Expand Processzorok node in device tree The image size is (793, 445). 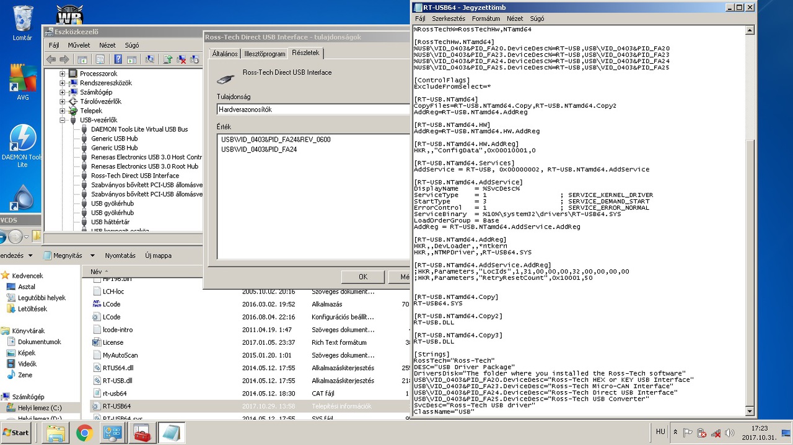(62, 74)
